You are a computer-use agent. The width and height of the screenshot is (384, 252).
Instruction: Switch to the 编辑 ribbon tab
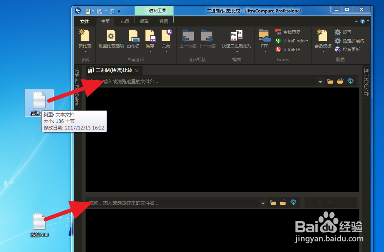click(144, 21)
